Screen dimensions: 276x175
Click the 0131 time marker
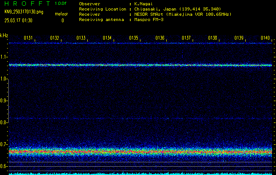28,38
